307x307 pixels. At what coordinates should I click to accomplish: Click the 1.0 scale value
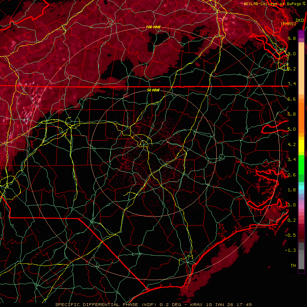click(292, 205)
